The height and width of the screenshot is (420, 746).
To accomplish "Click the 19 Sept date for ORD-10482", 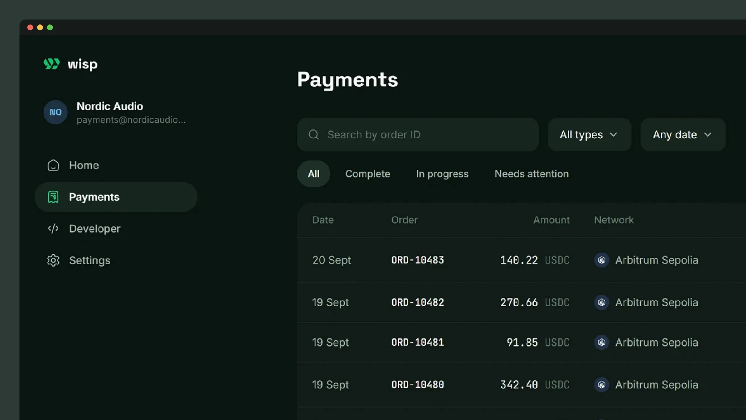I will (x=330, y=302).
